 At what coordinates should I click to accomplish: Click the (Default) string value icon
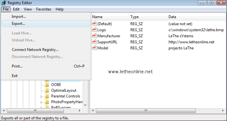coord(94,24)
